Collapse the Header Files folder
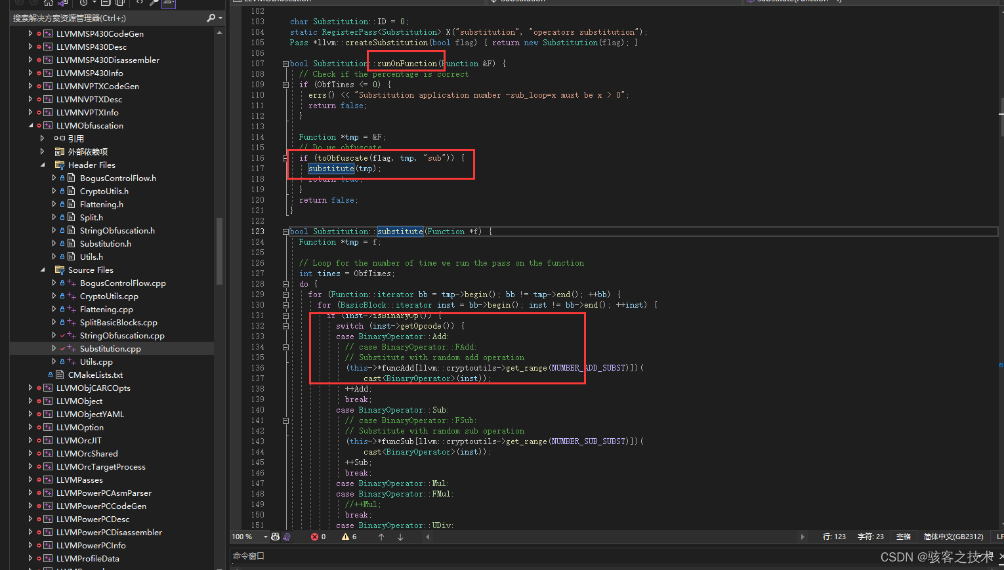The width and height of the screenshot is (1004, 570). 42,165
